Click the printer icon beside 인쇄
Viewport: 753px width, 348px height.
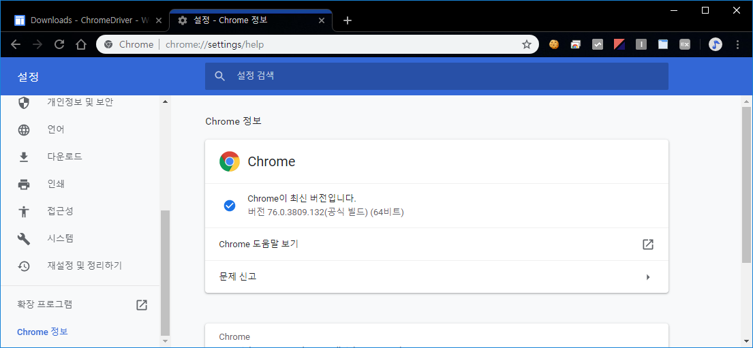tap(24, 185)
